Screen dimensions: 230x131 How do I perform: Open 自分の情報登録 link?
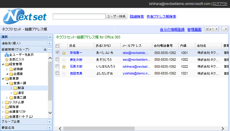(x=172, y=30)
